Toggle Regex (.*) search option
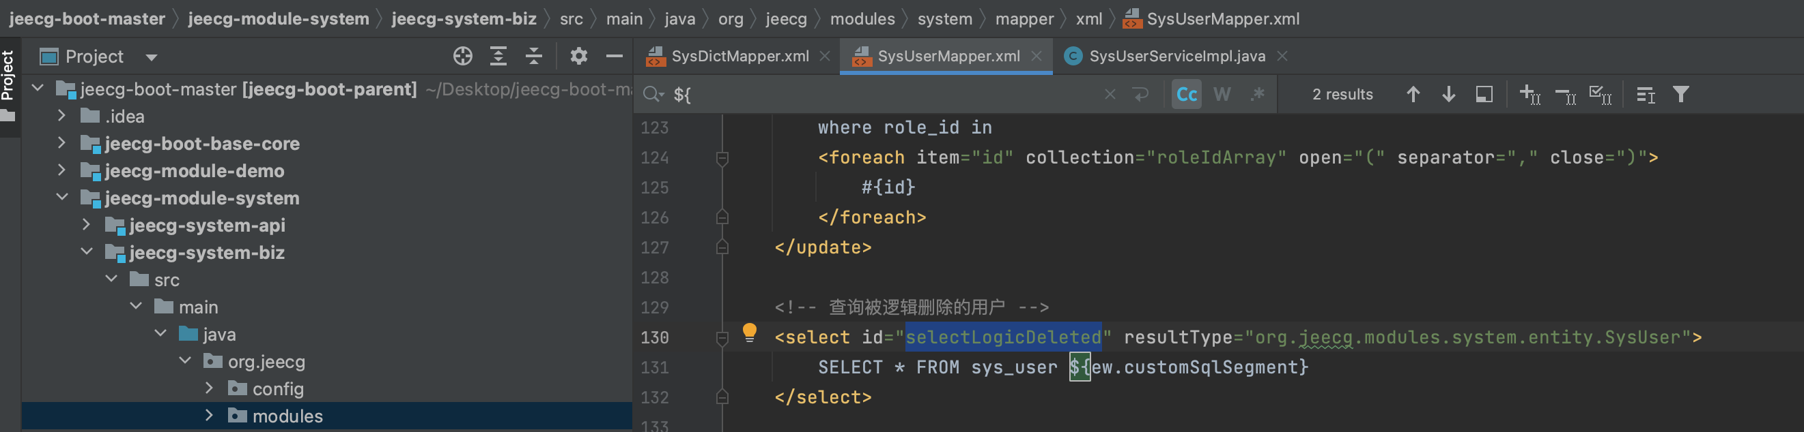 pyautogui.click(x=1258, y=94)
